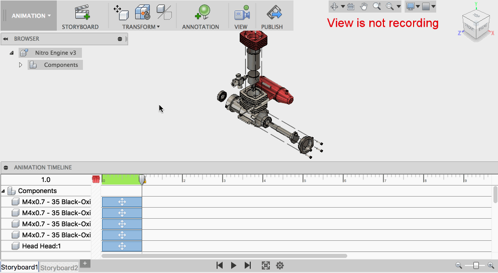Click the timeline settings gear icon
The image size is (498, 273).
280,265
